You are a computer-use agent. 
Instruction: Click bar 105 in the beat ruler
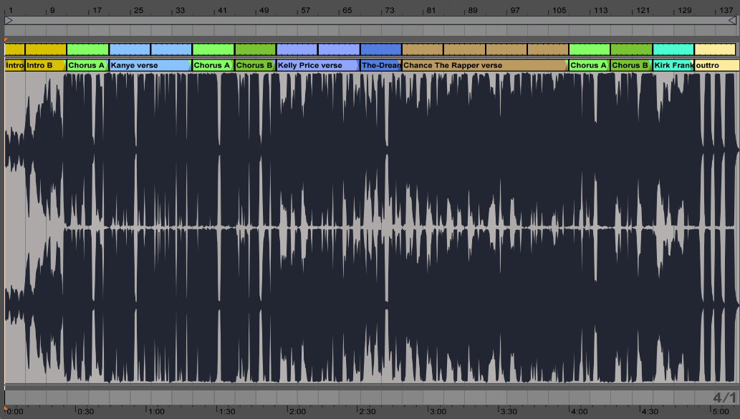point(559,11)
